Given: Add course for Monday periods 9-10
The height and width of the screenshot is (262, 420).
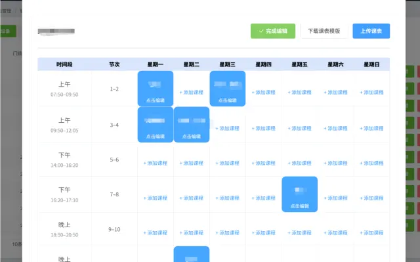Looking at the screenshot, I should (156, 233).
